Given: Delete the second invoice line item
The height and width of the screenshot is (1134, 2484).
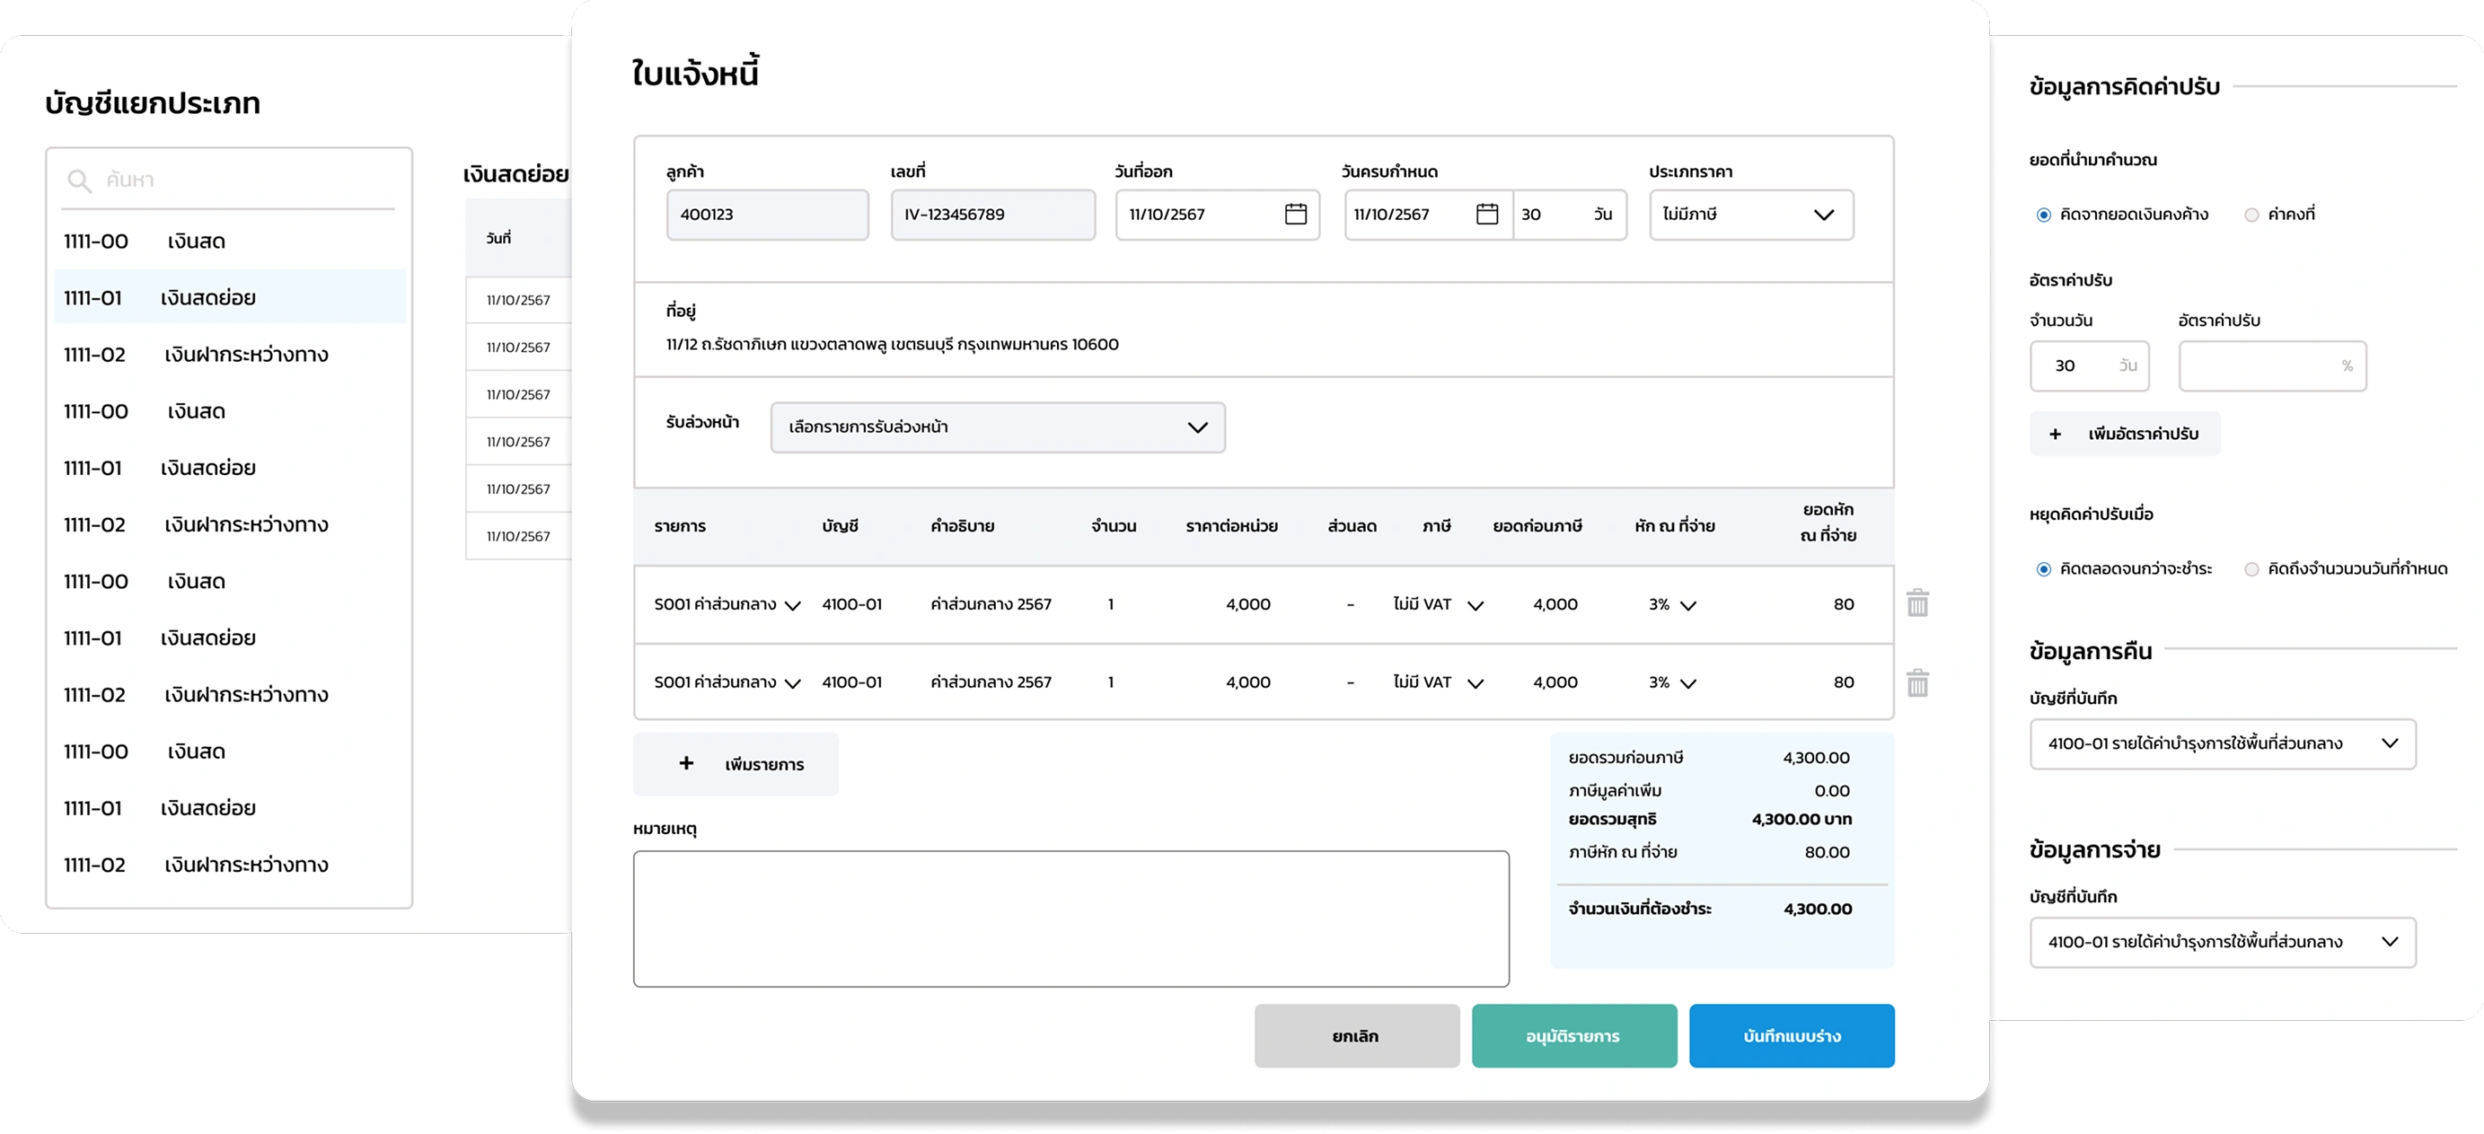Looking at the screenshot, I should [1917, 682].
